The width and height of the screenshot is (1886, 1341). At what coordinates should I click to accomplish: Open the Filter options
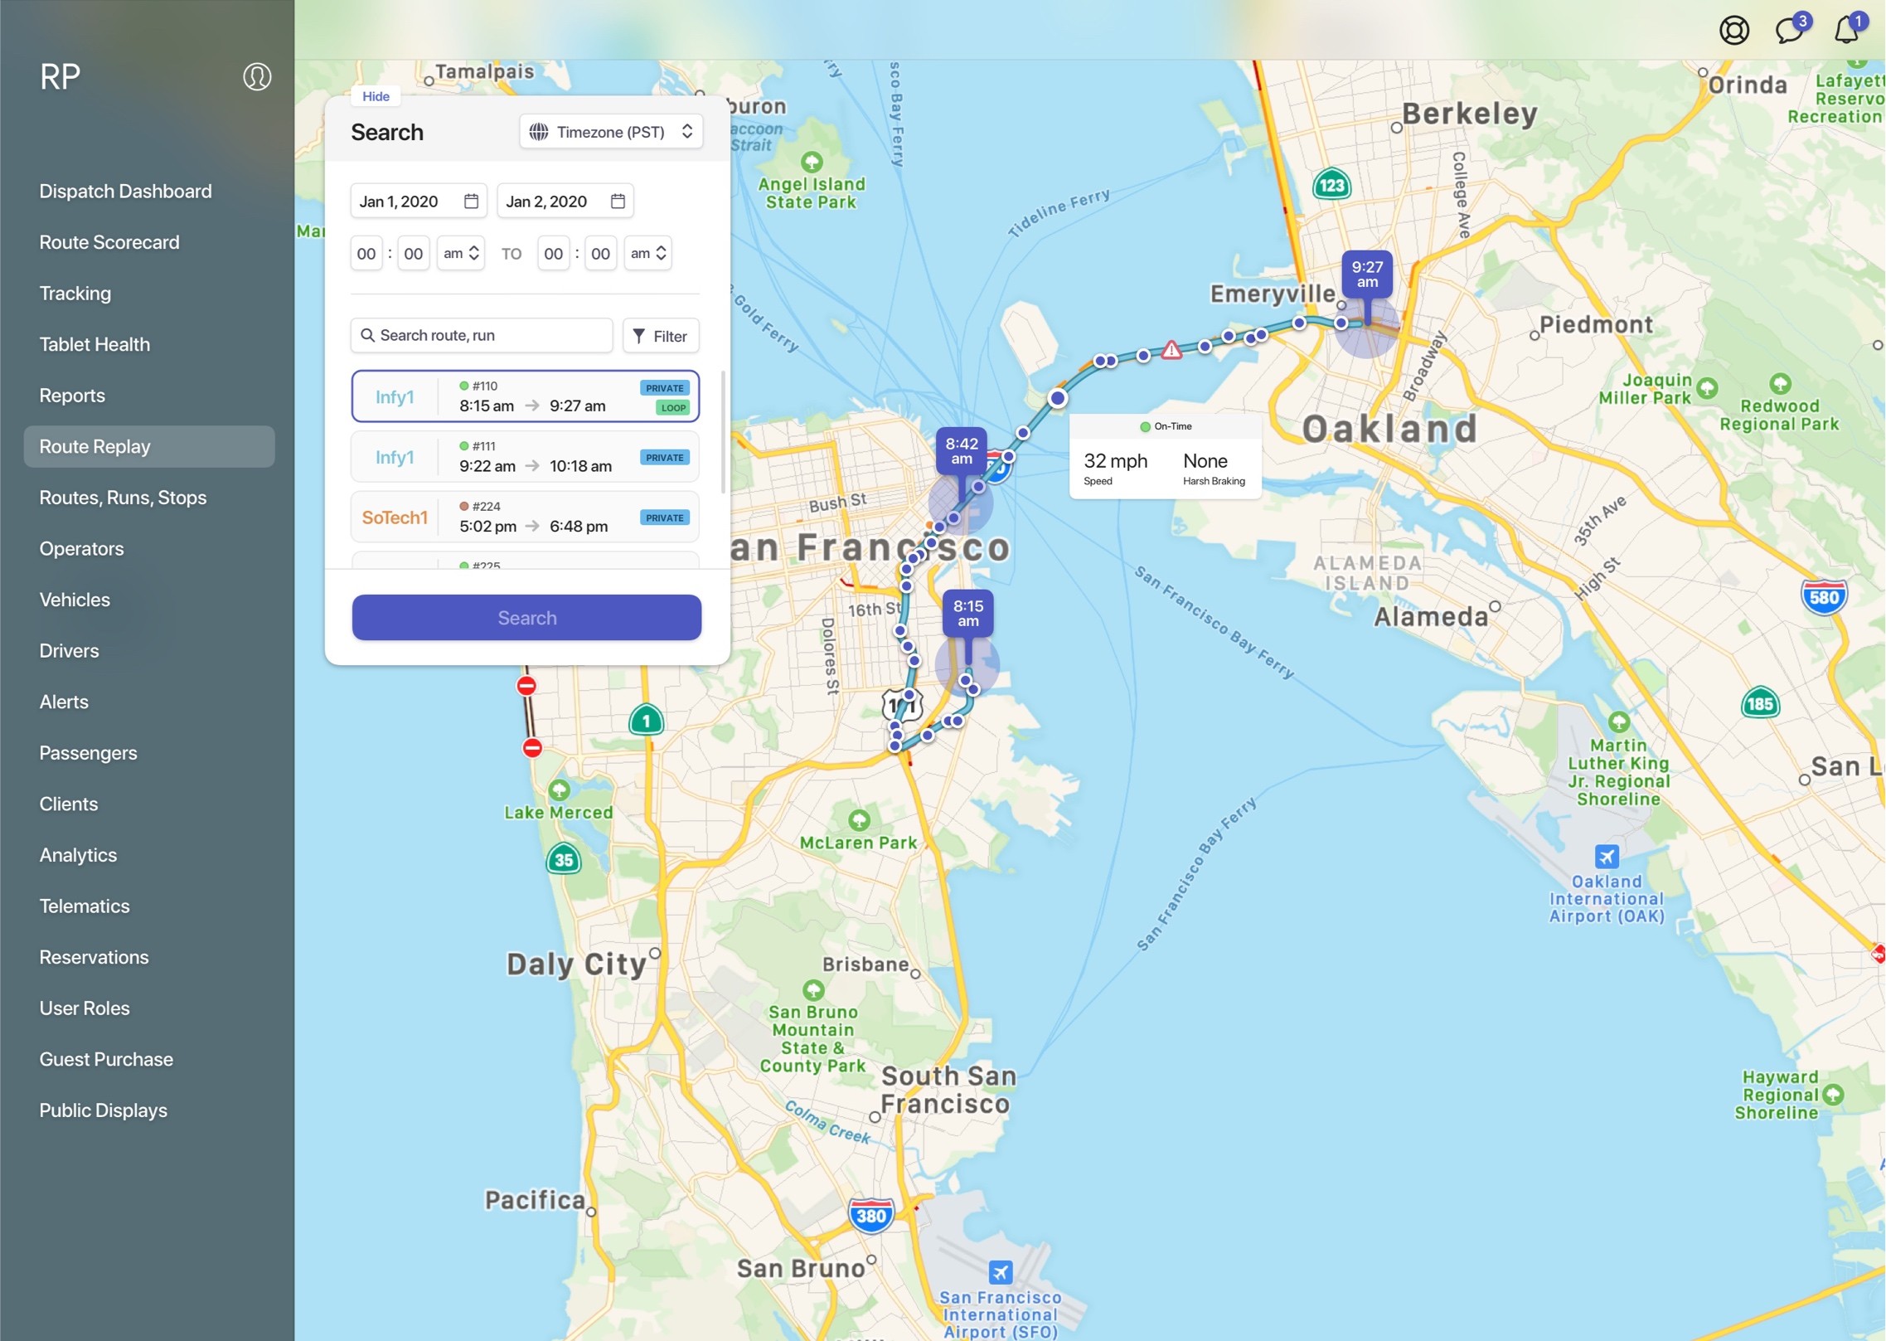point(661,336)
